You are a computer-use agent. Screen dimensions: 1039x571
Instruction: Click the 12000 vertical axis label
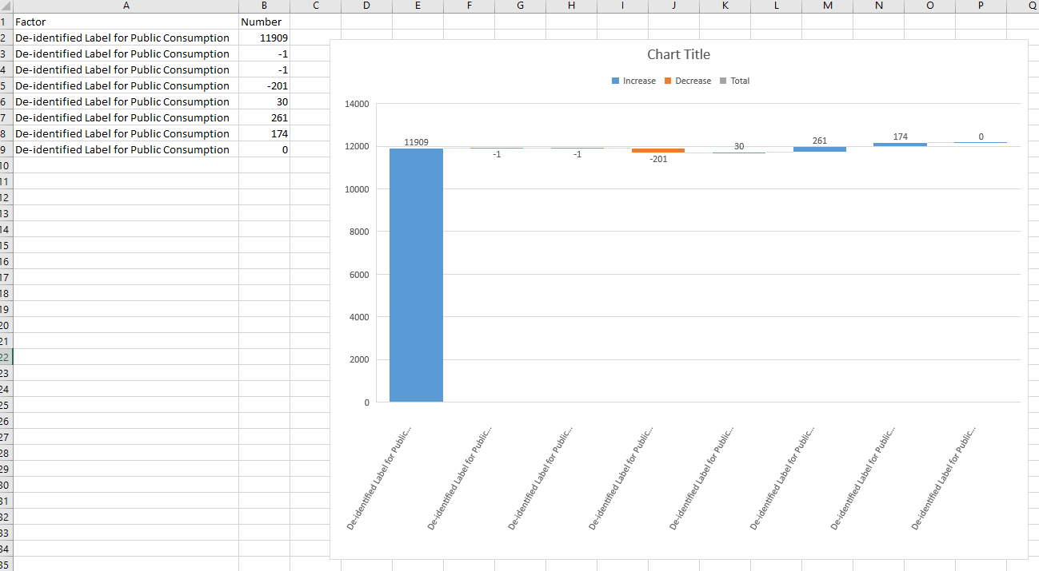click(x=357, y=146)
